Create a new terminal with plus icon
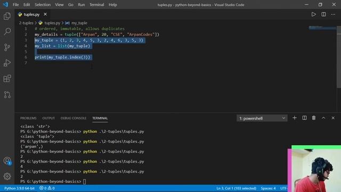Image resolution: width=341 pixels, height=192 pixels. click(294, 118)
